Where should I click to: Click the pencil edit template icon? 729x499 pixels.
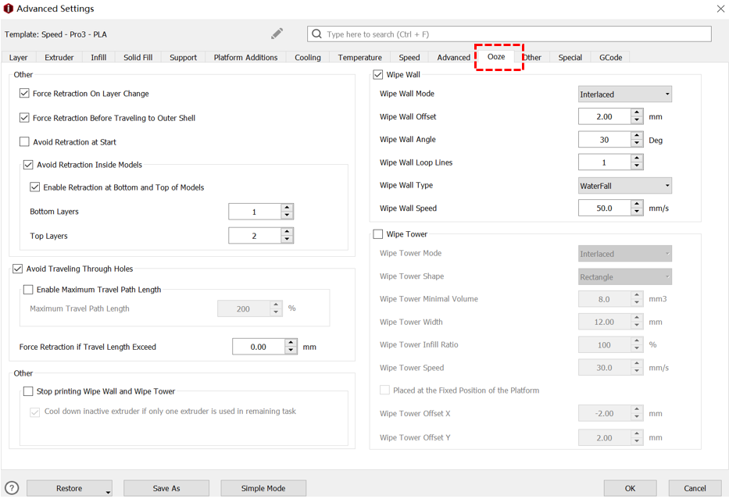click(x=277, y=34)
